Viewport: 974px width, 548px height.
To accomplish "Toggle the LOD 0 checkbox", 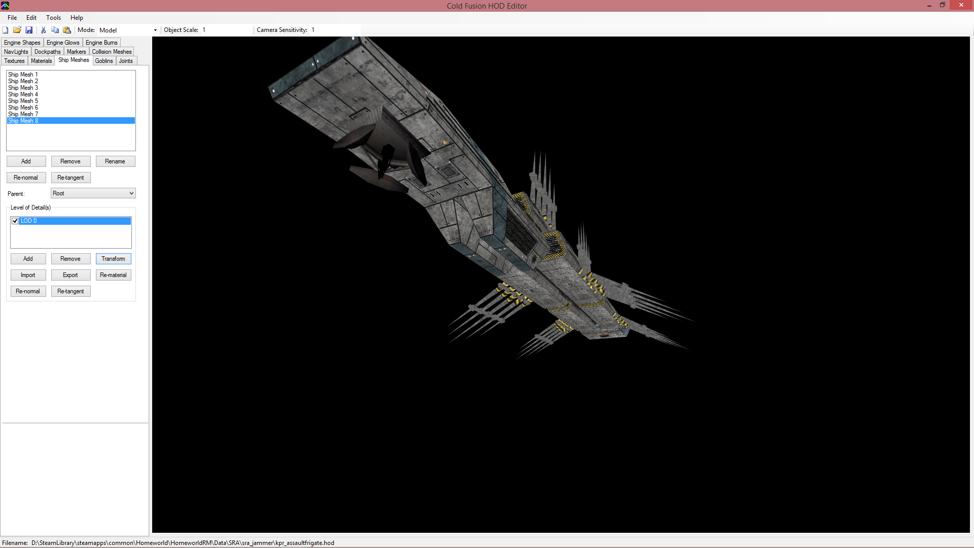I will (15, 221).
